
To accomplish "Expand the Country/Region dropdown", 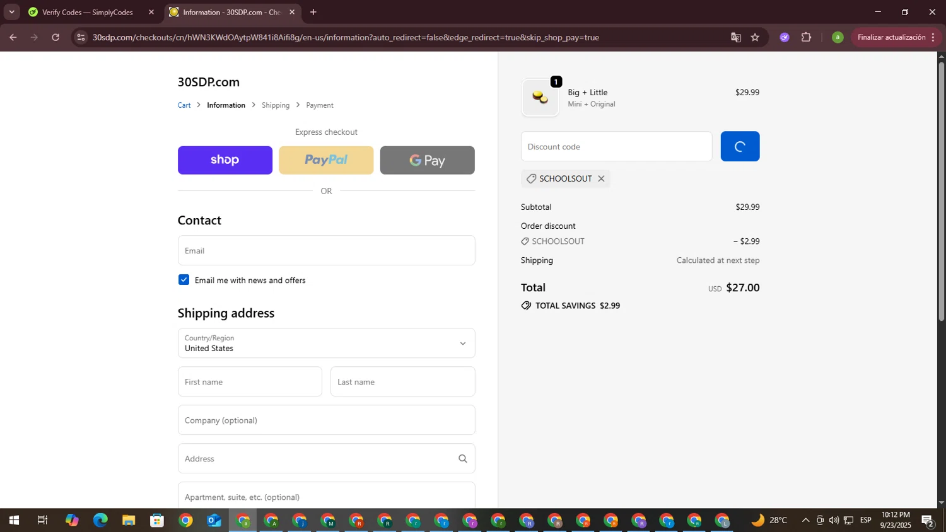I will click(x=327, y=344).
